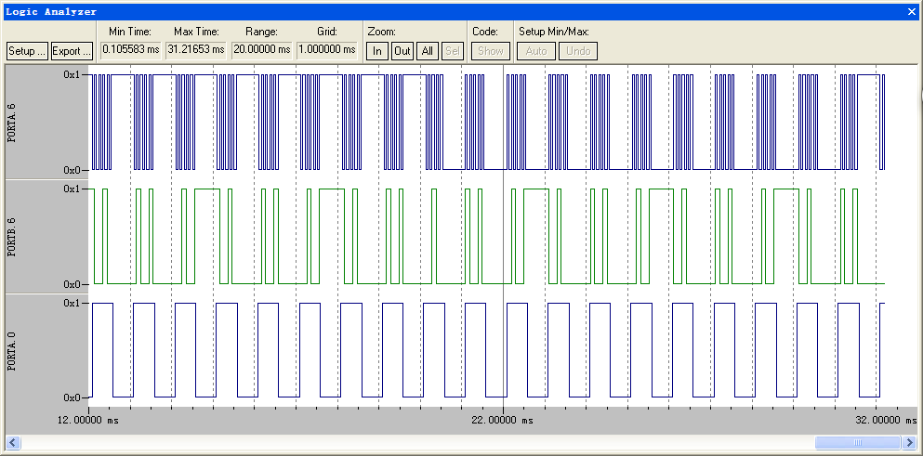Image resolution: width=923 pixels, height=456 pixels.
Task: Click the Code Show button
Action: click(491, 51)
